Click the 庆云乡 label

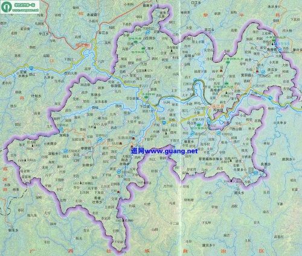click(x=272, y=69)
